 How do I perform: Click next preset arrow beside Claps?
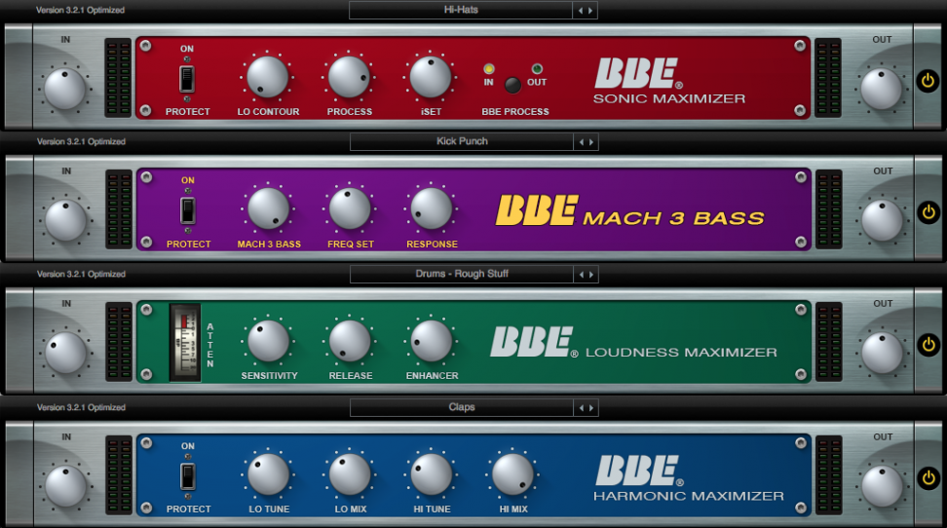click(x=591, y=408)
